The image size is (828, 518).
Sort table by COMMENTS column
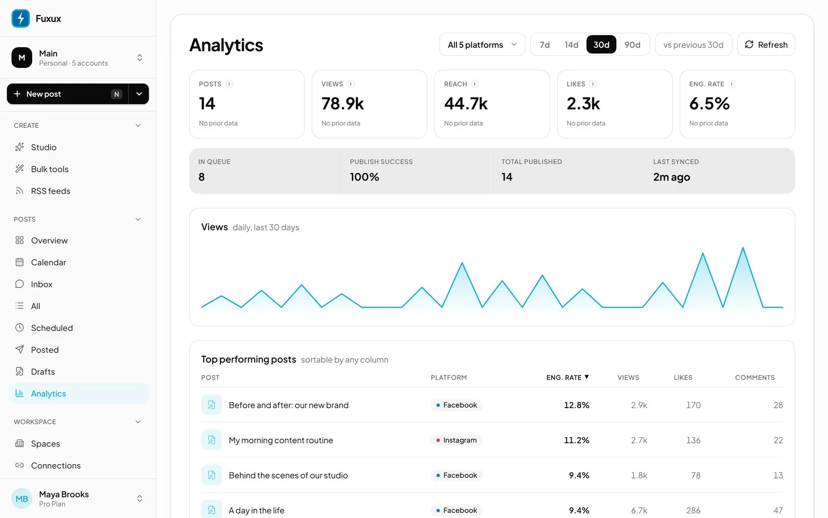point(755,377)
